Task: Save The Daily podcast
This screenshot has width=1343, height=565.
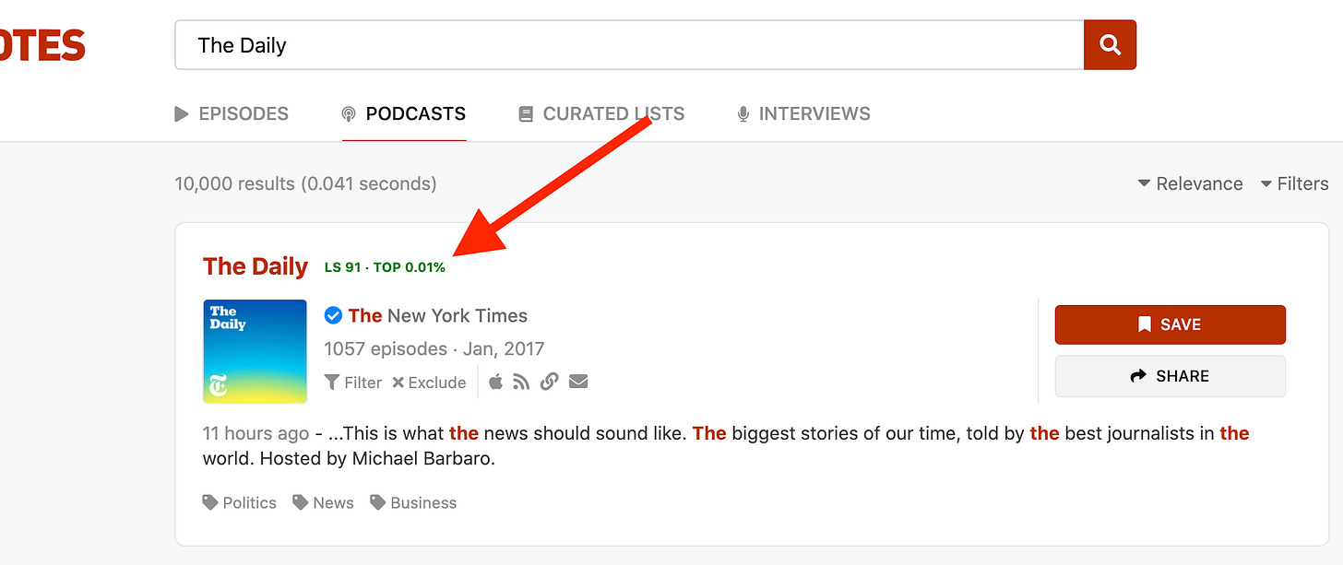Action: pos(1170,324)
